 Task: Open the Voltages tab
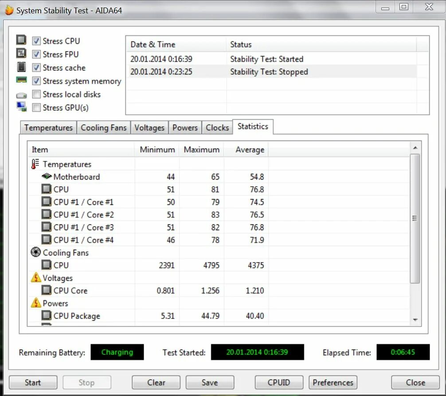click(149, 127)
